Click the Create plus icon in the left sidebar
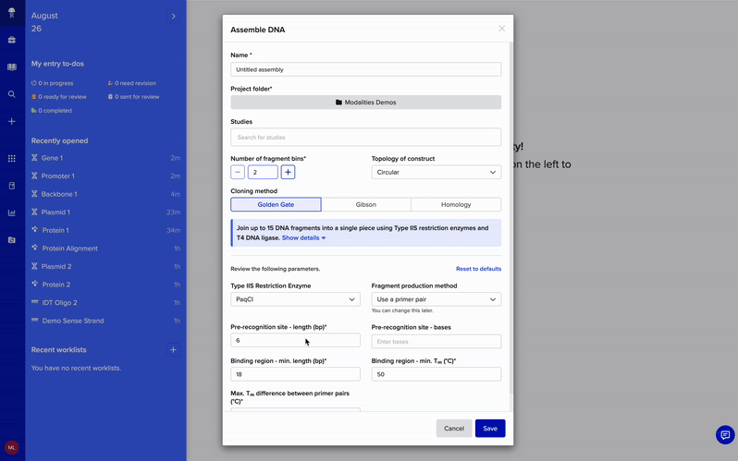This screenshot has width=738, height=461. tap(12, 121)
